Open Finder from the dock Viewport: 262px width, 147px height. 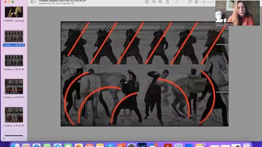16,145
